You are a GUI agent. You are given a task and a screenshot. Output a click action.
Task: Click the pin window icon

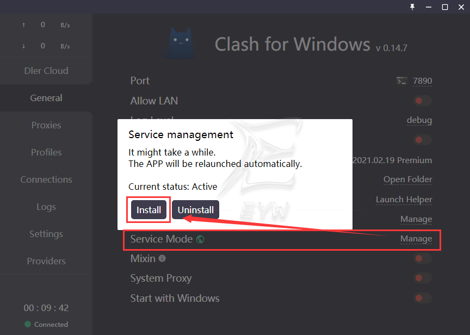point(412,7)
